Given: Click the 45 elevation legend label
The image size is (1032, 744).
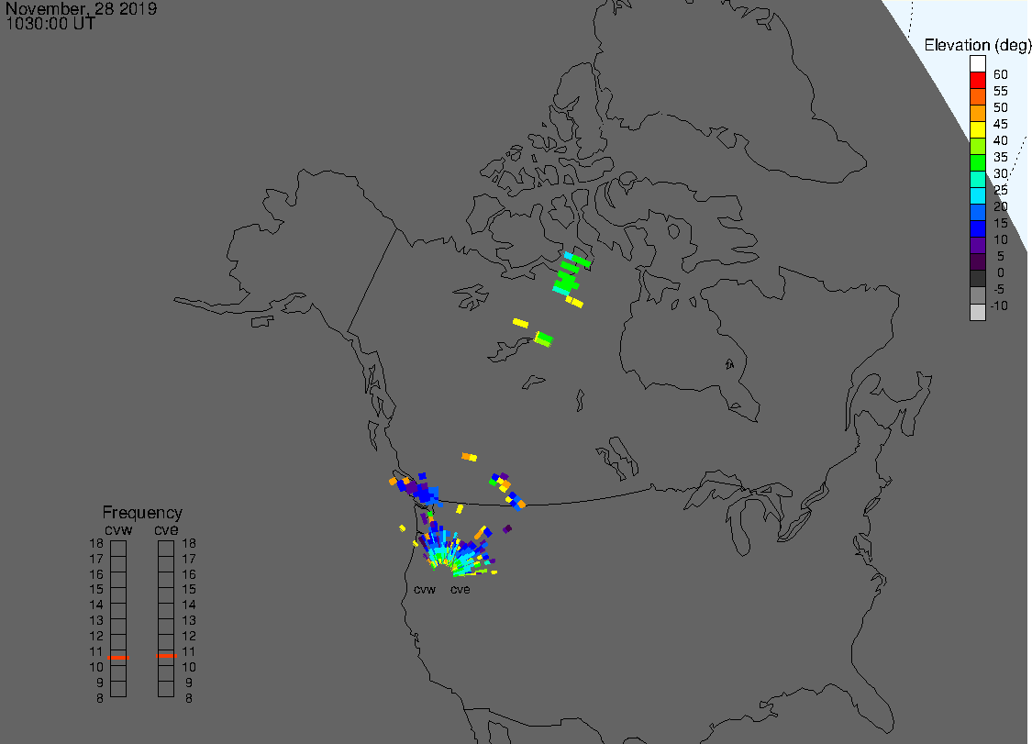Looking at the screenshot, I should click(x=1001, y=124).
